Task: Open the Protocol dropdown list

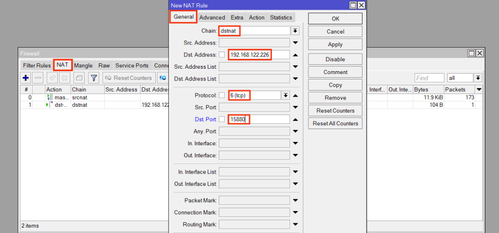Action: click(x=286, y=95)
